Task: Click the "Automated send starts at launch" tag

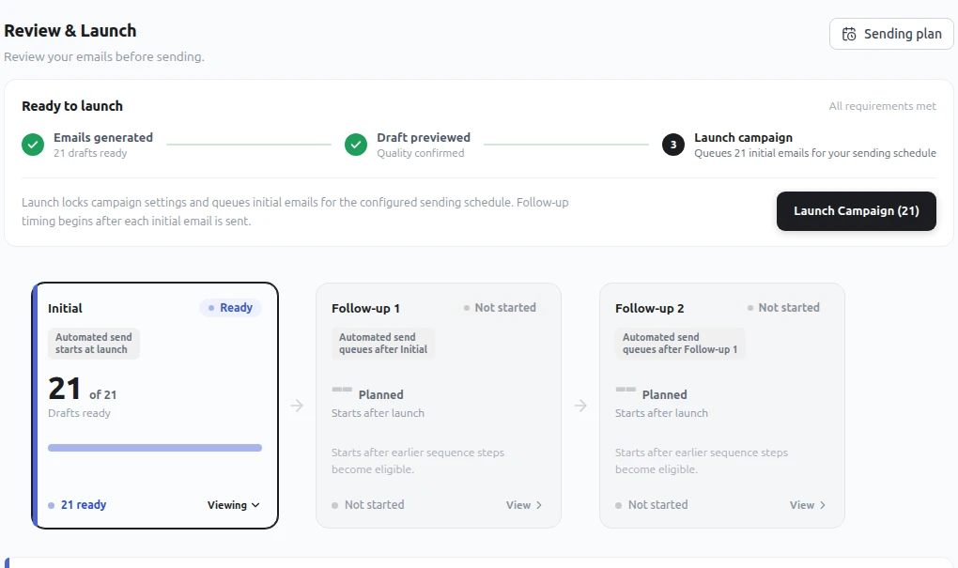Action: tap(94, 344)
